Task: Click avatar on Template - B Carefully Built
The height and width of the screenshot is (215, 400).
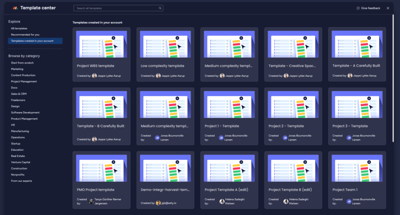Action: click(95, 139)
